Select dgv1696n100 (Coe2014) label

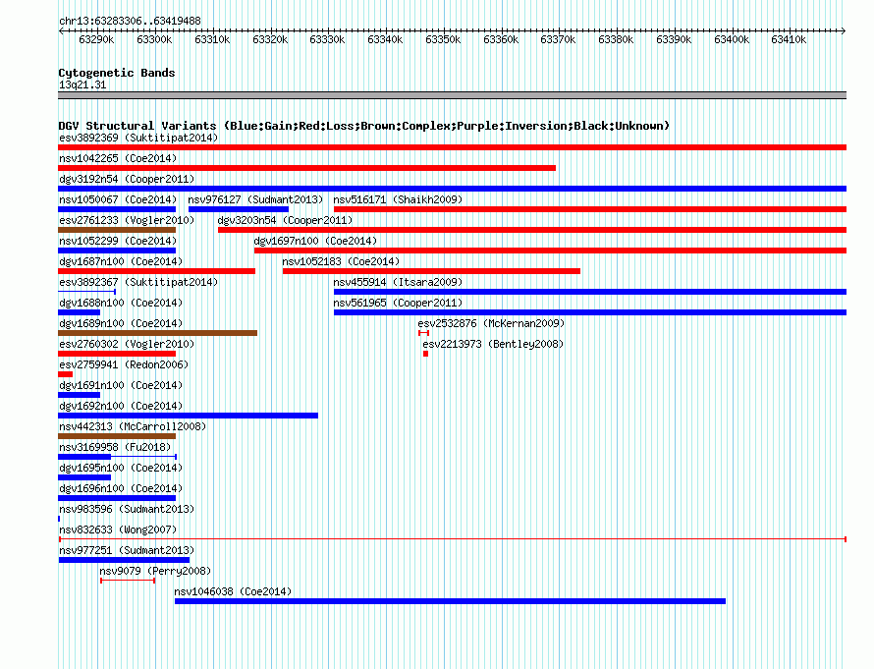pos(121,488)
